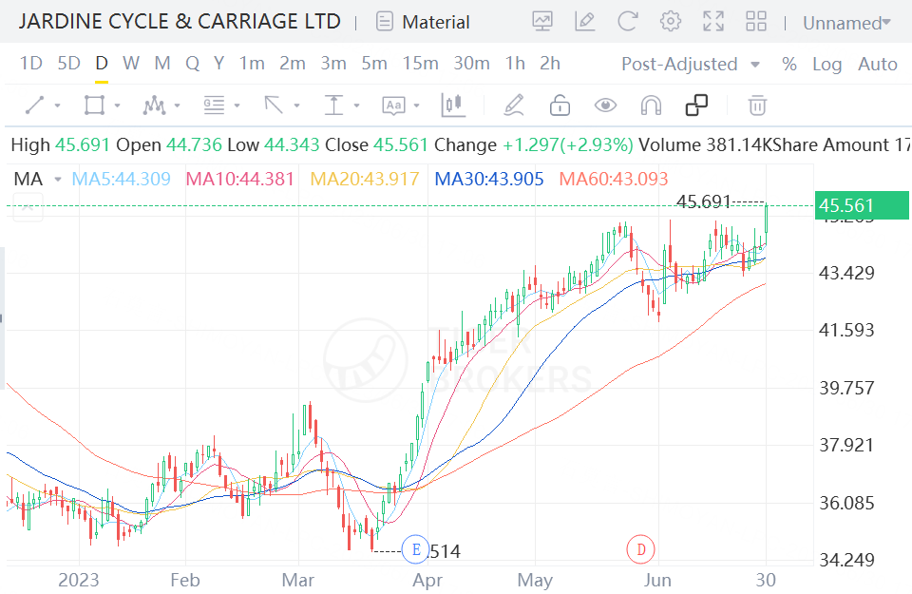
Task: Expand the text tool dropdown arrow
Action: (416, 105)
